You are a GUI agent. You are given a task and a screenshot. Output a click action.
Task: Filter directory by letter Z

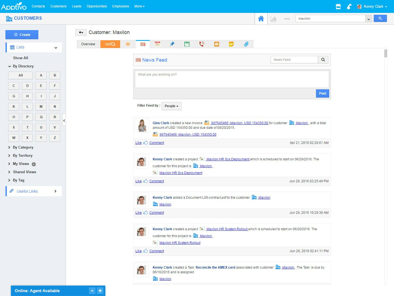point(55,138)
